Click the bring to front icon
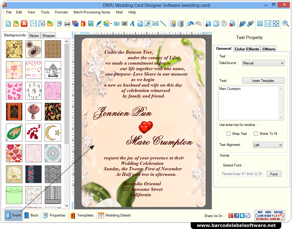Viewport: 292px width, 229px height. coord(242,24)
